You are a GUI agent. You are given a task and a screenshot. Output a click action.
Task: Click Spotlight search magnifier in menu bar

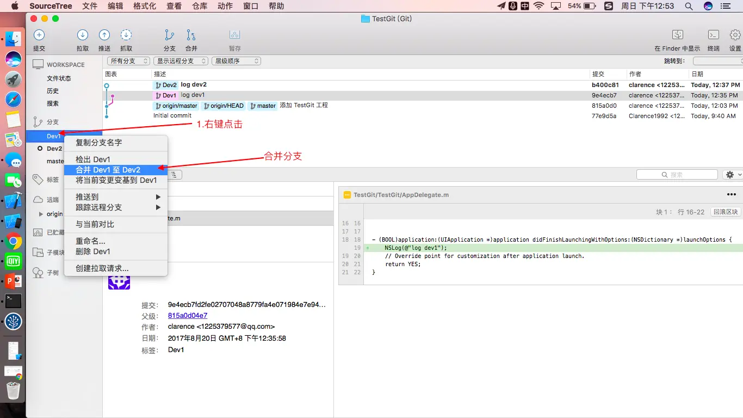click(689, 6)
